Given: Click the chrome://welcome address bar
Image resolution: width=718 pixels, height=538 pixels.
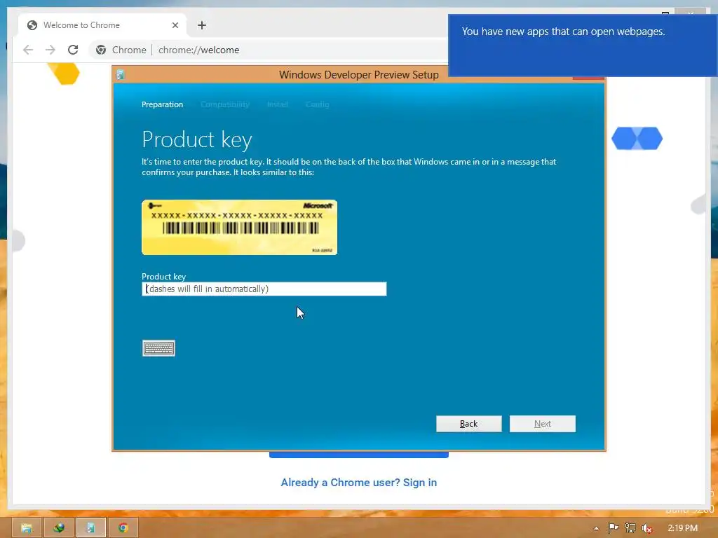Looking at the screenshot, I should [198, 50].
